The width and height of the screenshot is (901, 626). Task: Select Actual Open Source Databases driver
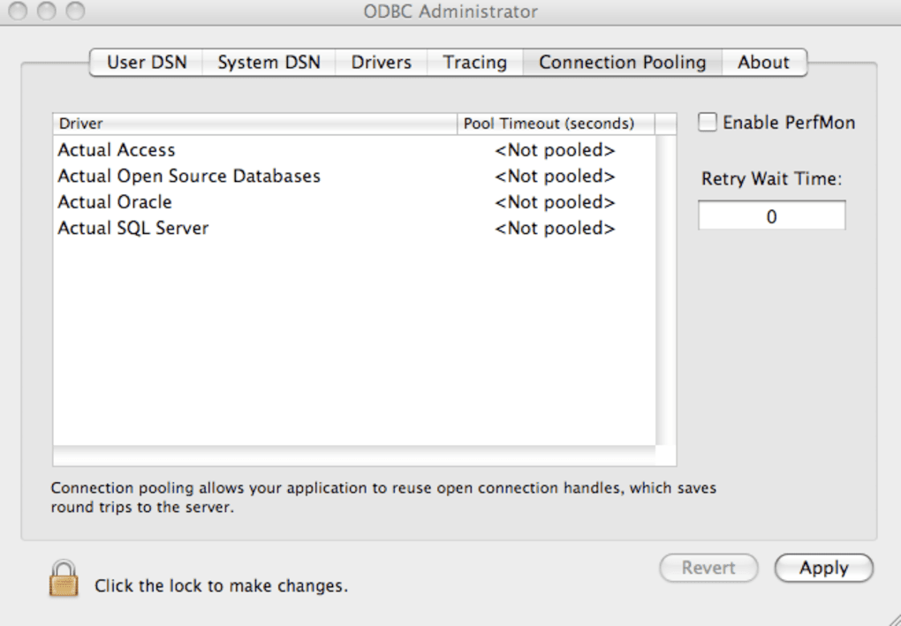[x=189, y=177]
